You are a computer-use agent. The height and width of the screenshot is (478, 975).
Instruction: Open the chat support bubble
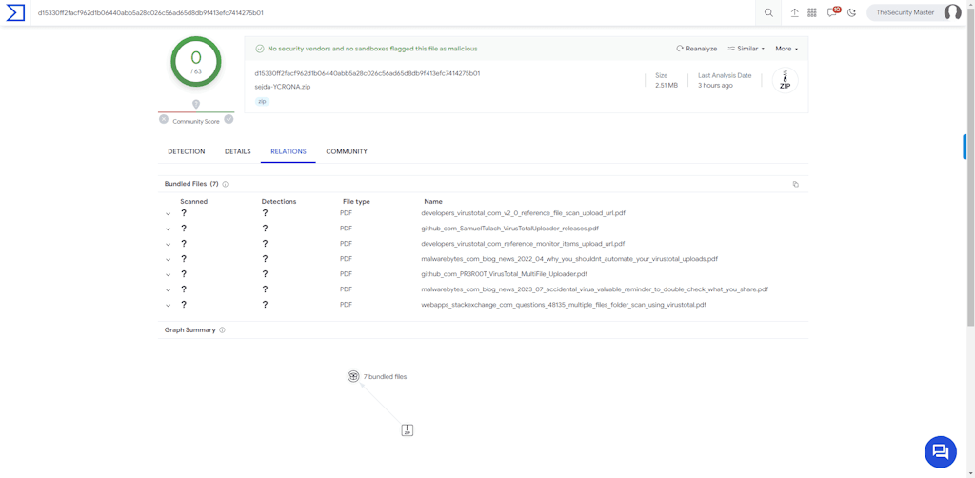(940, 452)
